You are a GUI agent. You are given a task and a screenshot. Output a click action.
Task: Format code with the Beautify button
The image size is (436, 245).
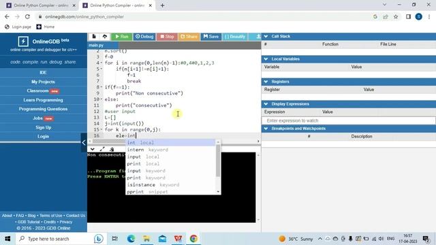[235, 36]
